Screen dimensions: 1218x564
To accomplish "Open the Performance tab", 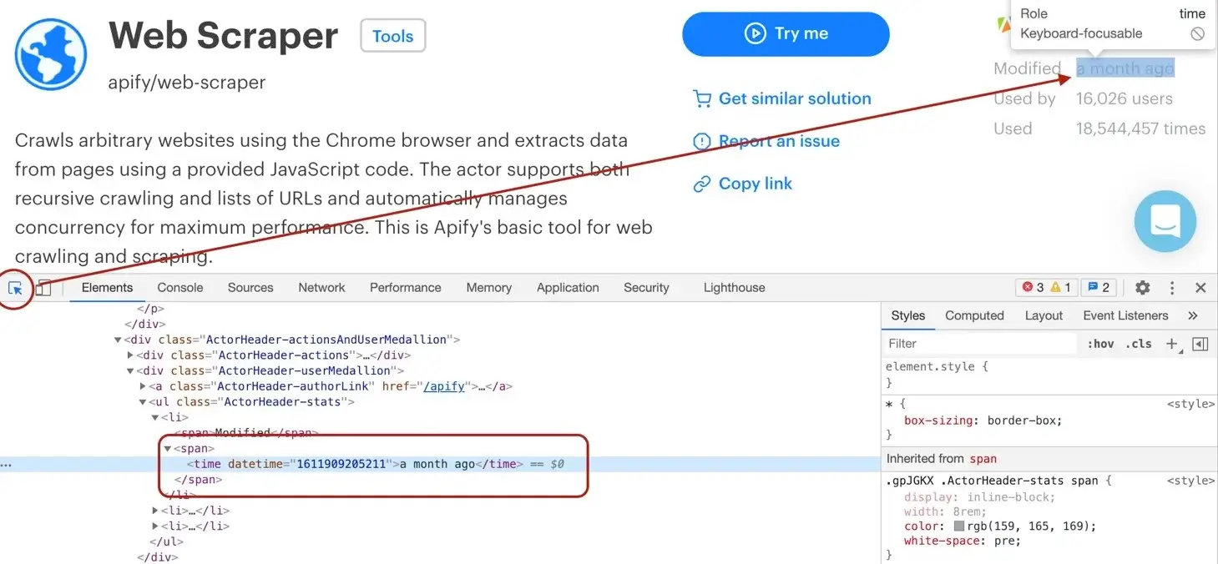I will click(406, 288).
